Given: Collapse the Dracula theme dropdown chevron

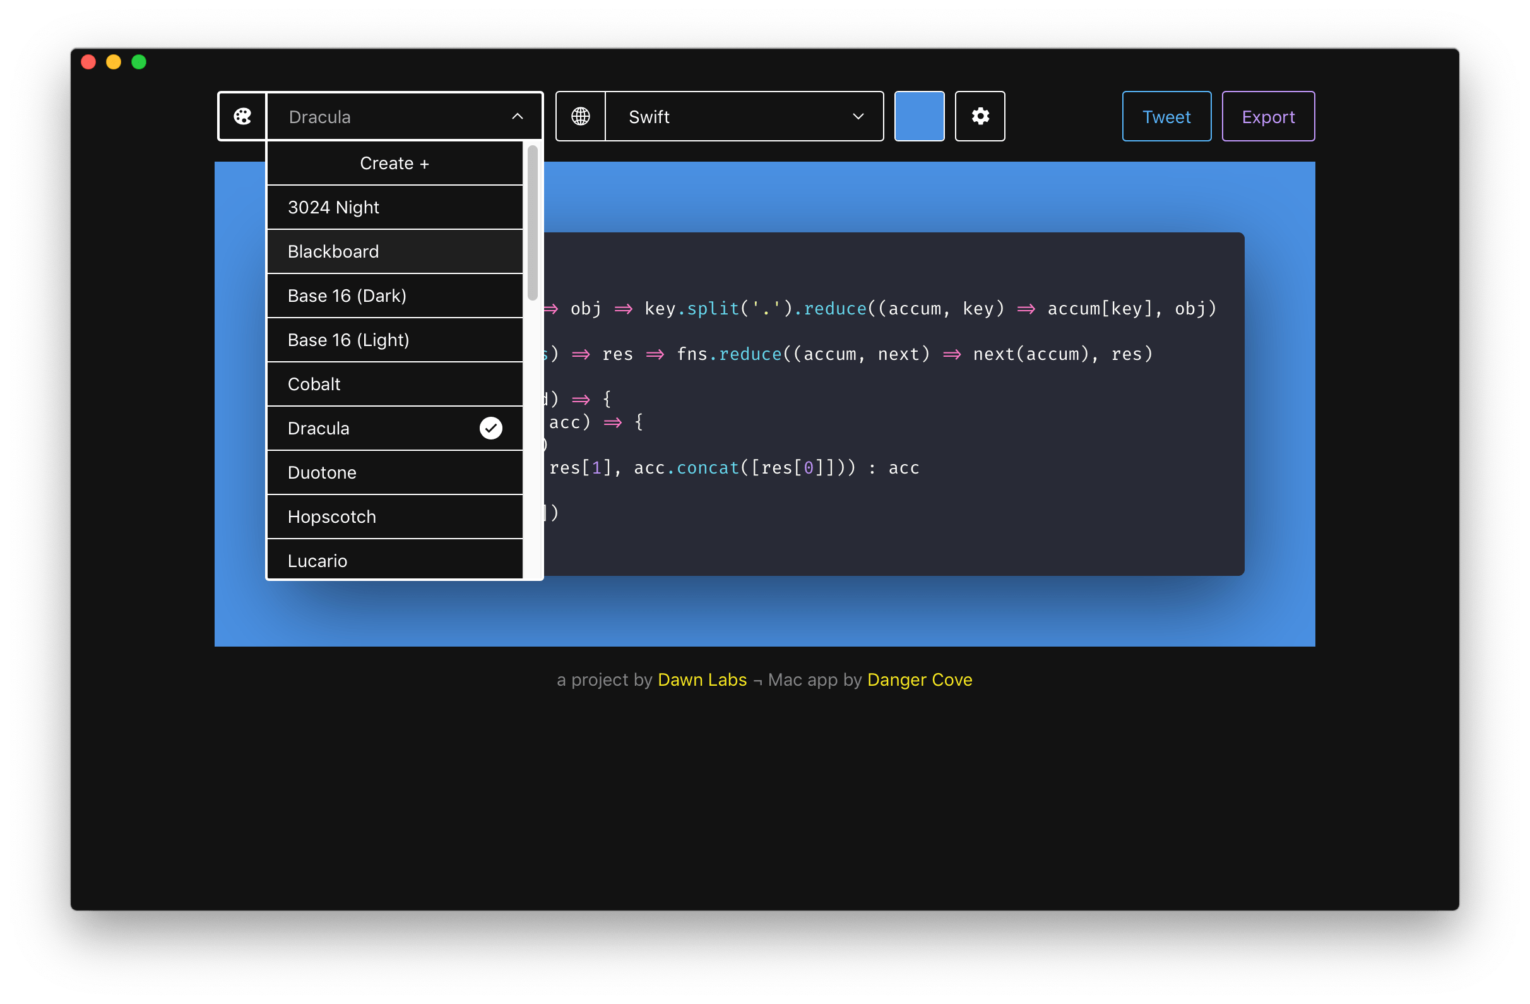Looking at the screenshot, I should tap(518, 116).
